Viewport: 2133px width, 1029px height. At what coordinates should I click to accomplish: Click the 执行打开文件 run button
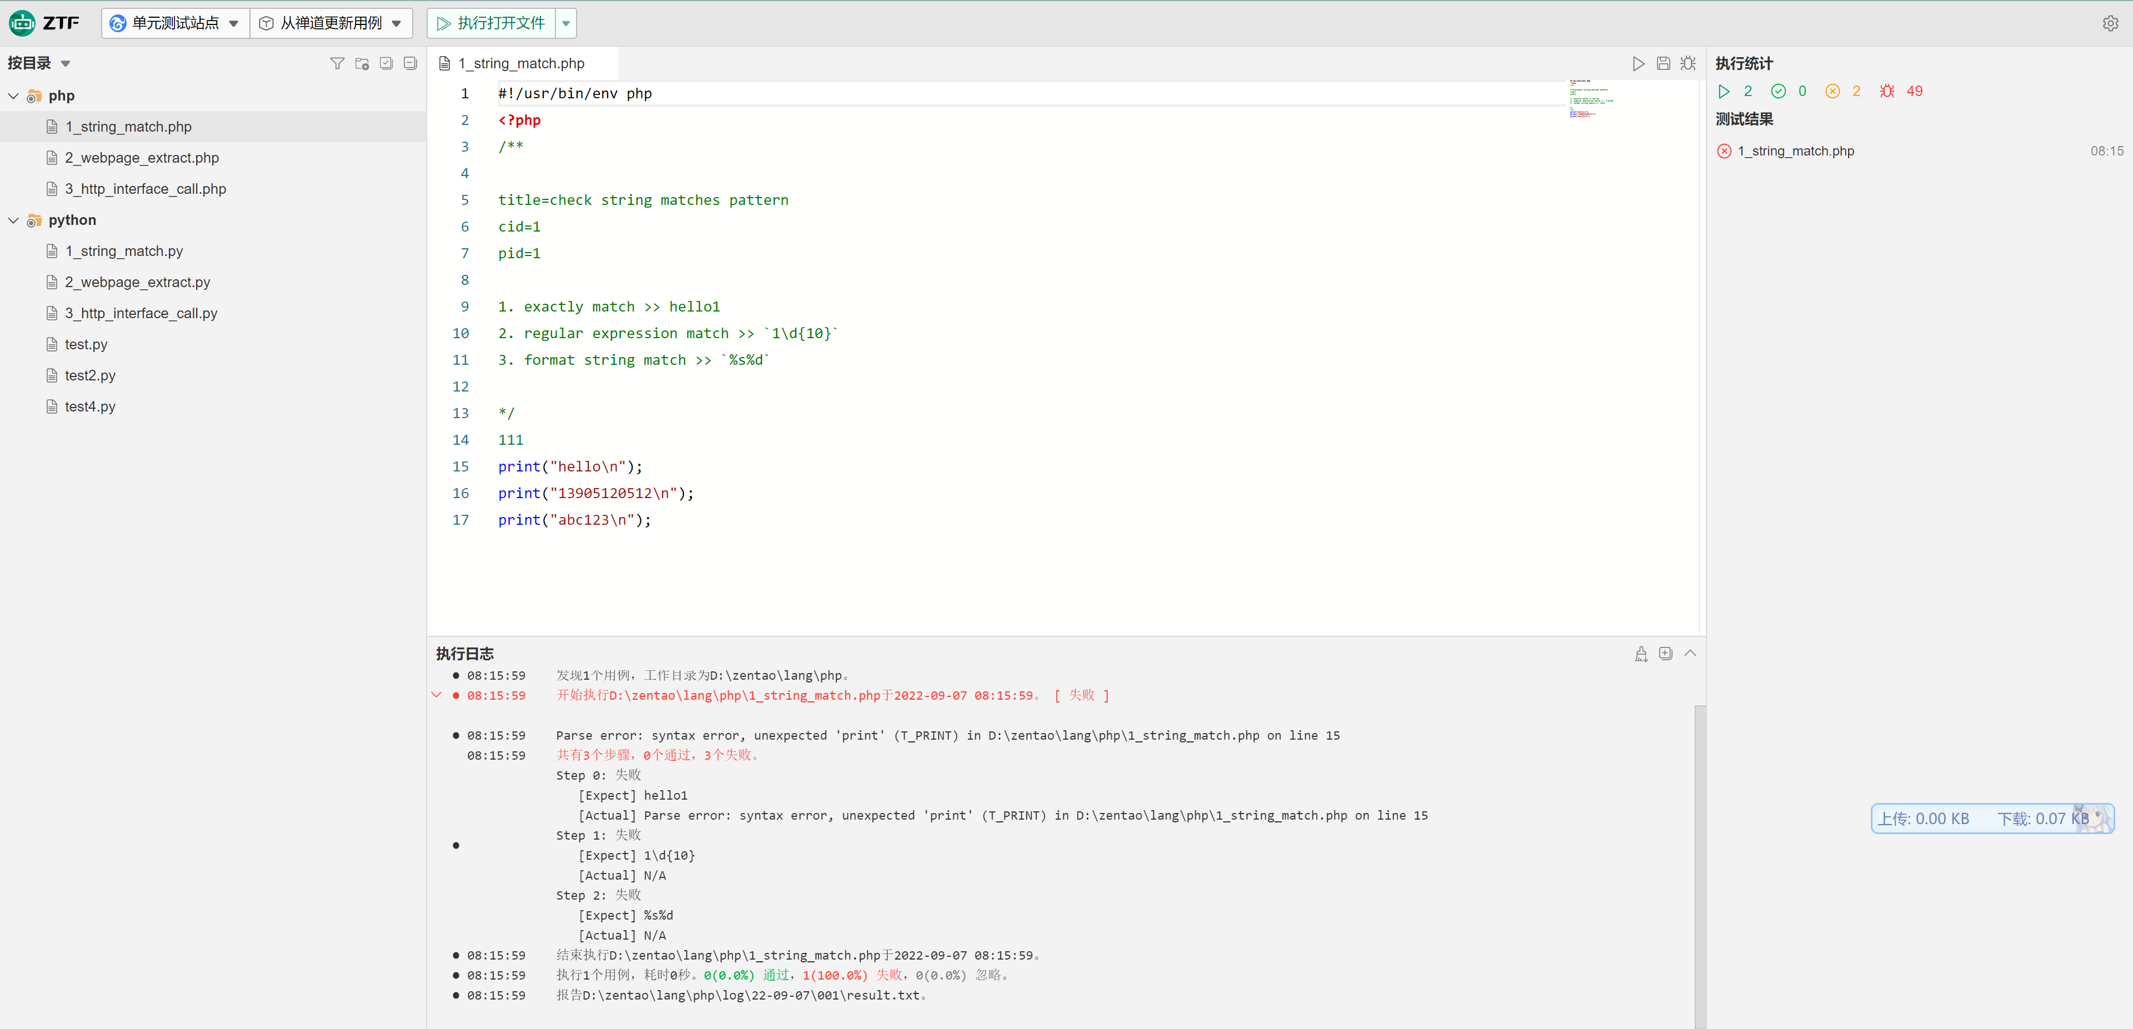tap(491, 23)
